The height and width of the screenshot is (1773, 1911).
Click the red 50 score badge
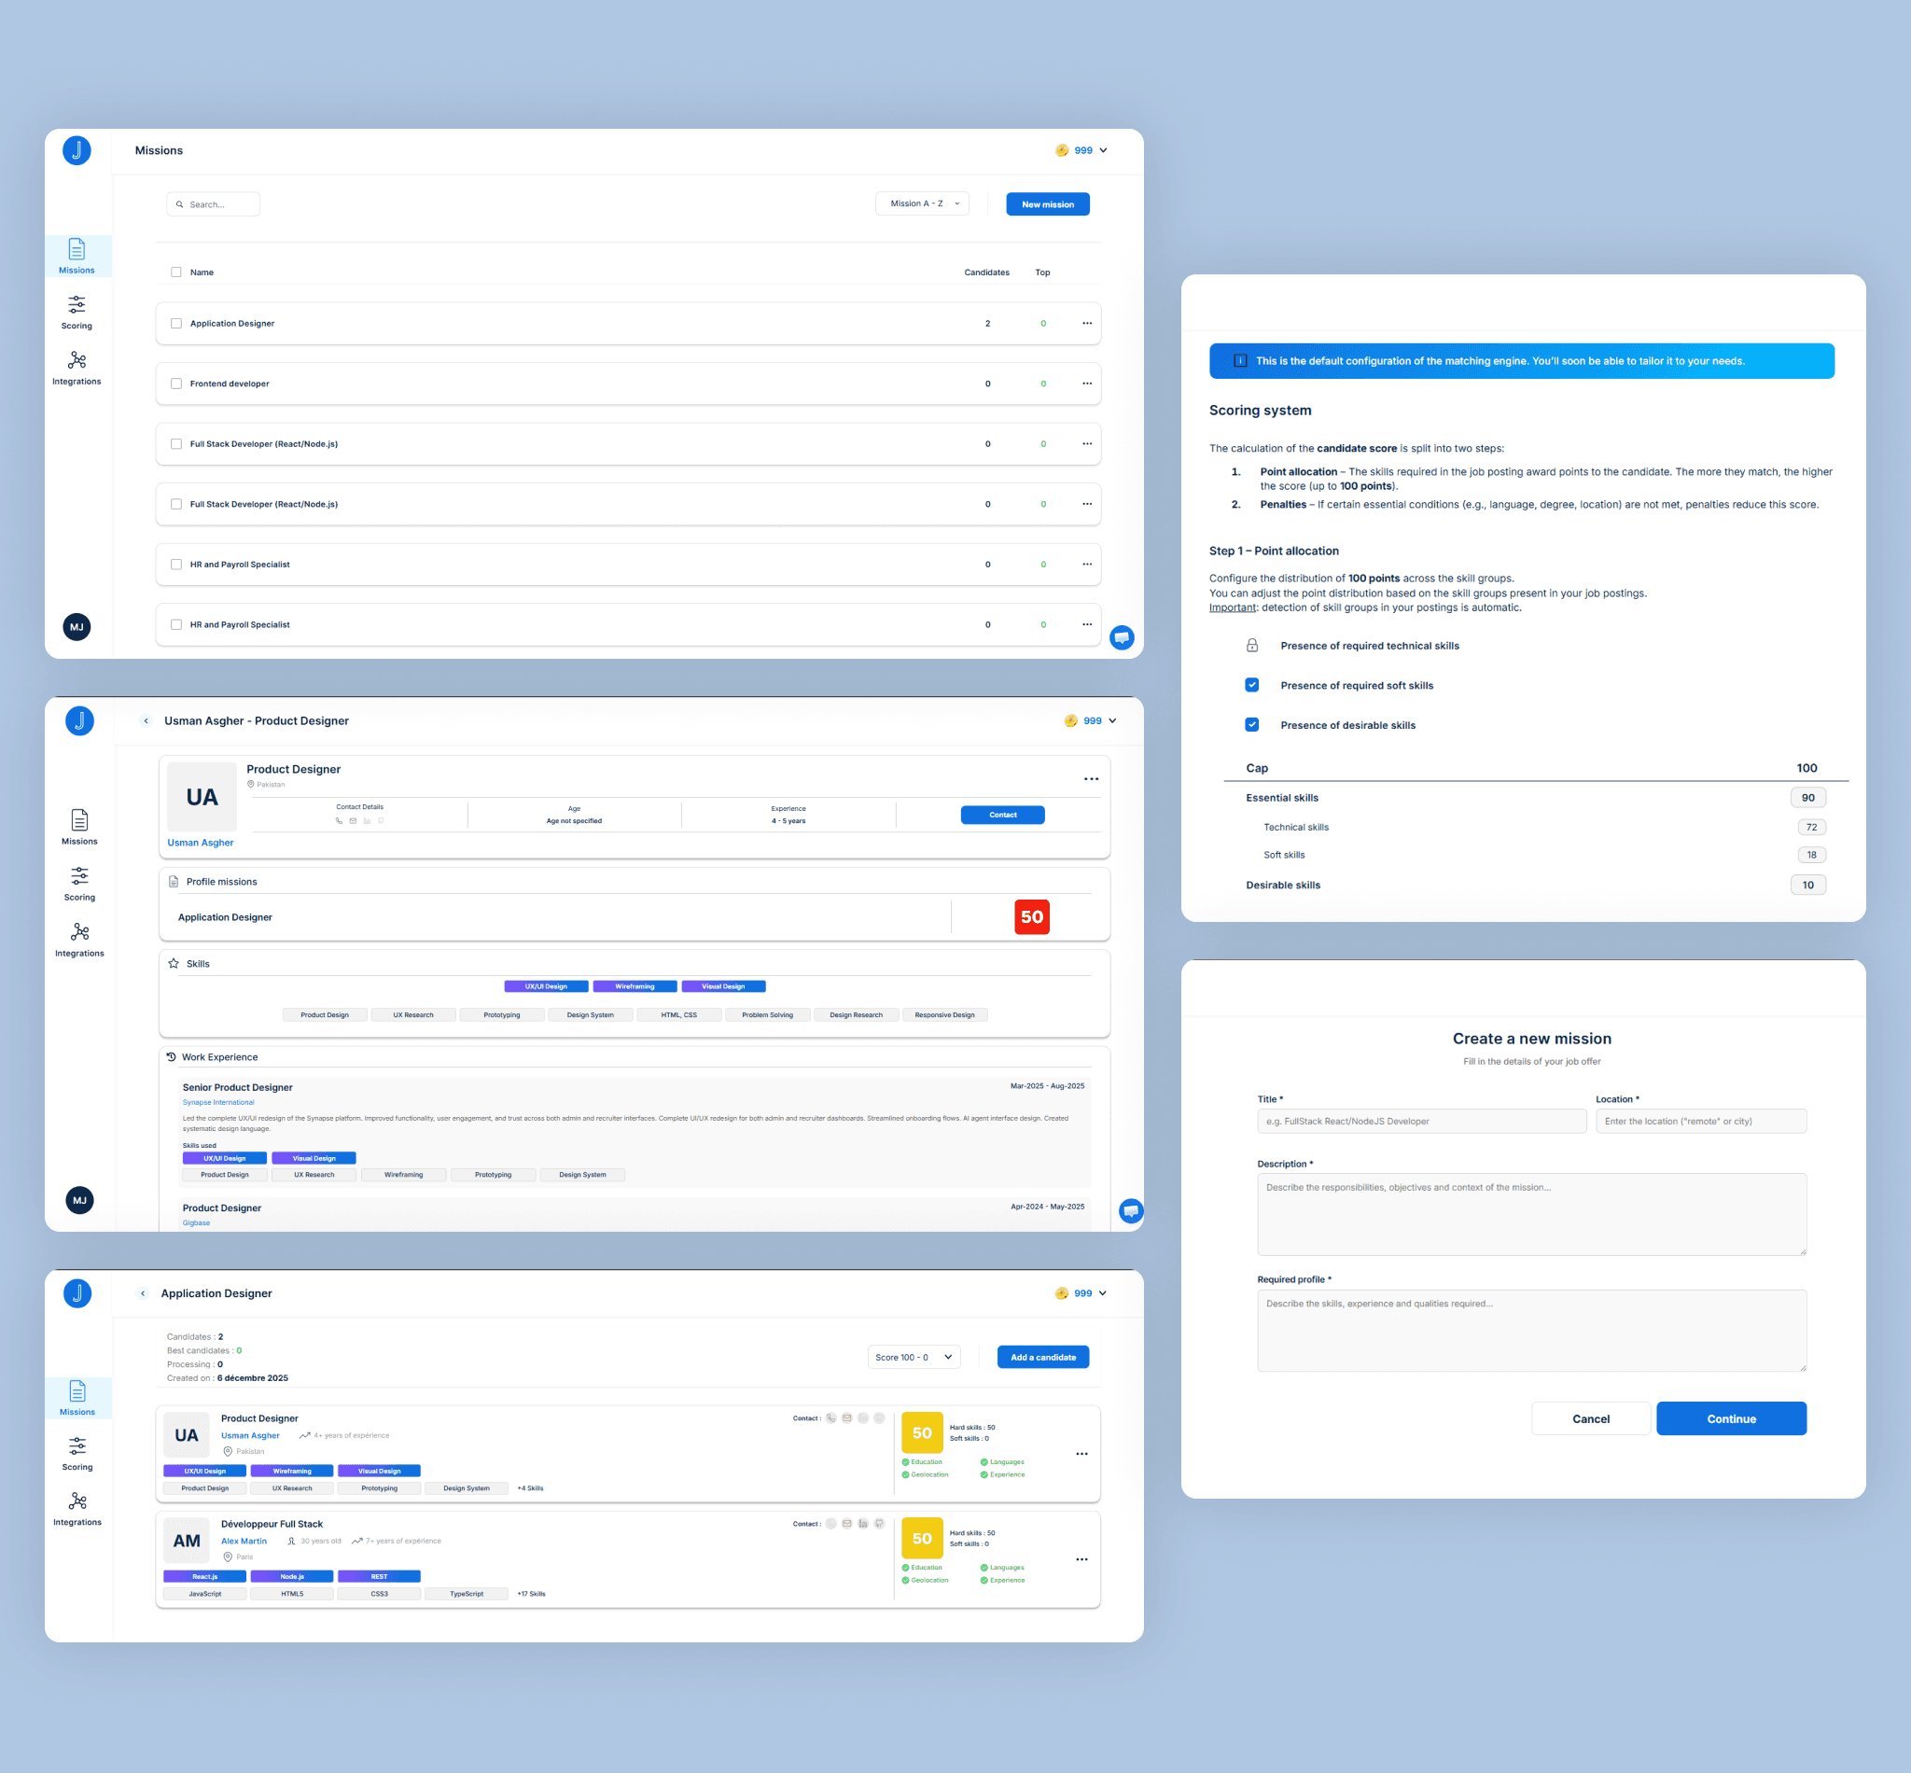[x=1031, y=917]
